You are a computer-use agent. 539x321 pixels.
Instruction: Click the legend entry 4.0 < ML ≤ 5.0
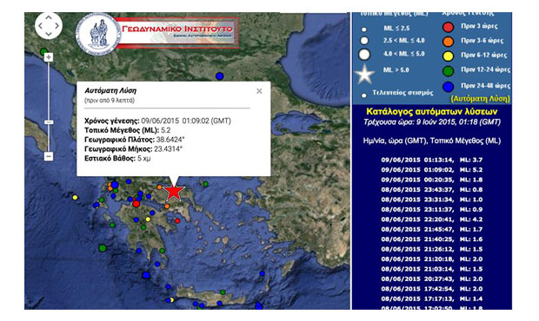pos(403,54)
